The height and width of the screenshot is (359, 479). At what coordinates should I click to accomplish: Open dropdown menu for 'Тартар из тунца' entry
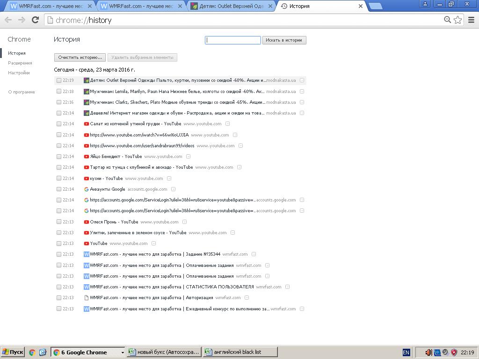coord(239,167)
